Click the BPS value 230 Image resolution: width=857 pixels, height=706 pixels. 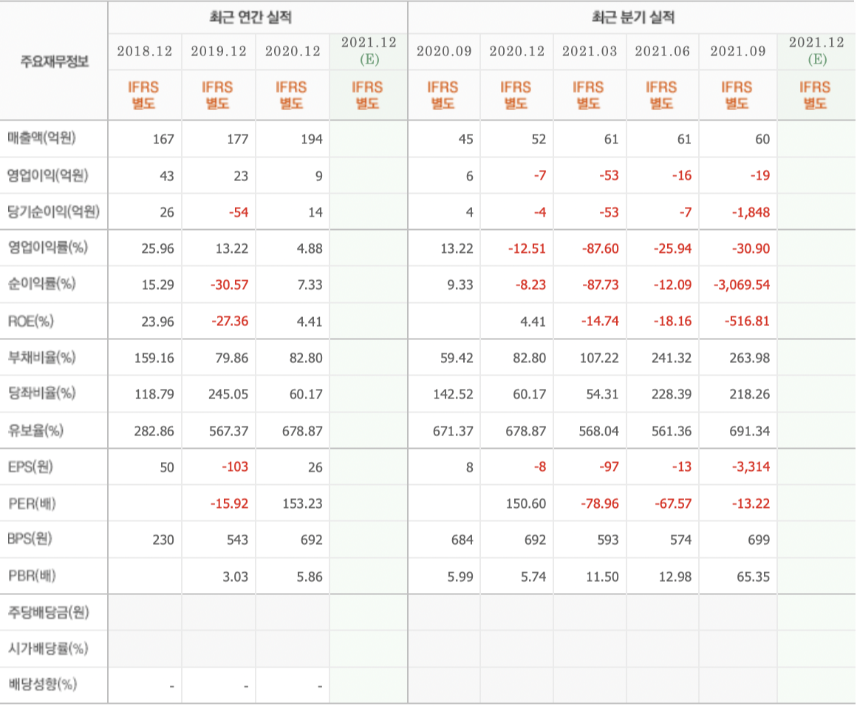[x=163, y=540]
